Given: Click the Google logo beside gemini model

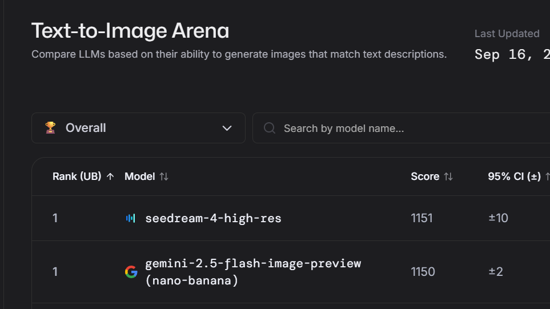Looking at the screenshot, I should [131, 272].
